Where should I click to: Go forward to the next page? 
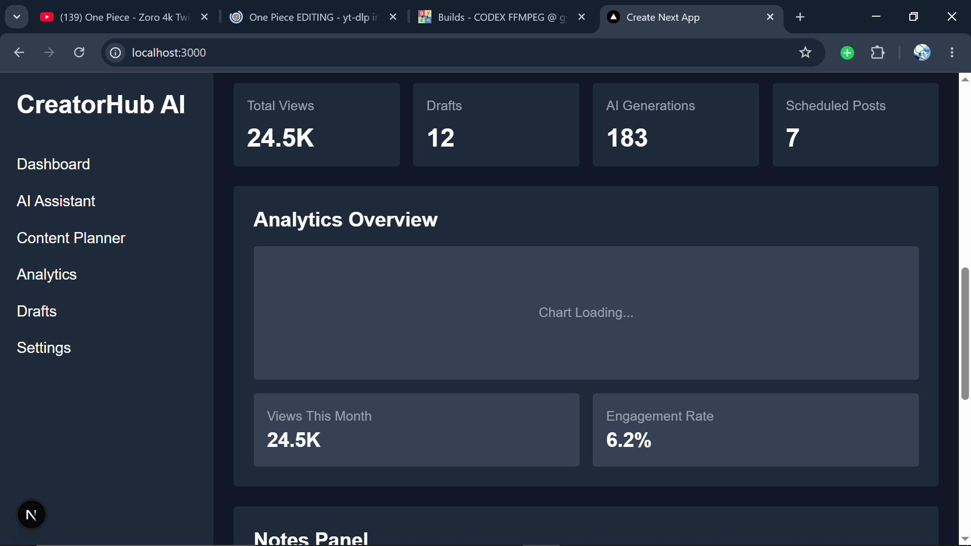[x=49, y=53]
